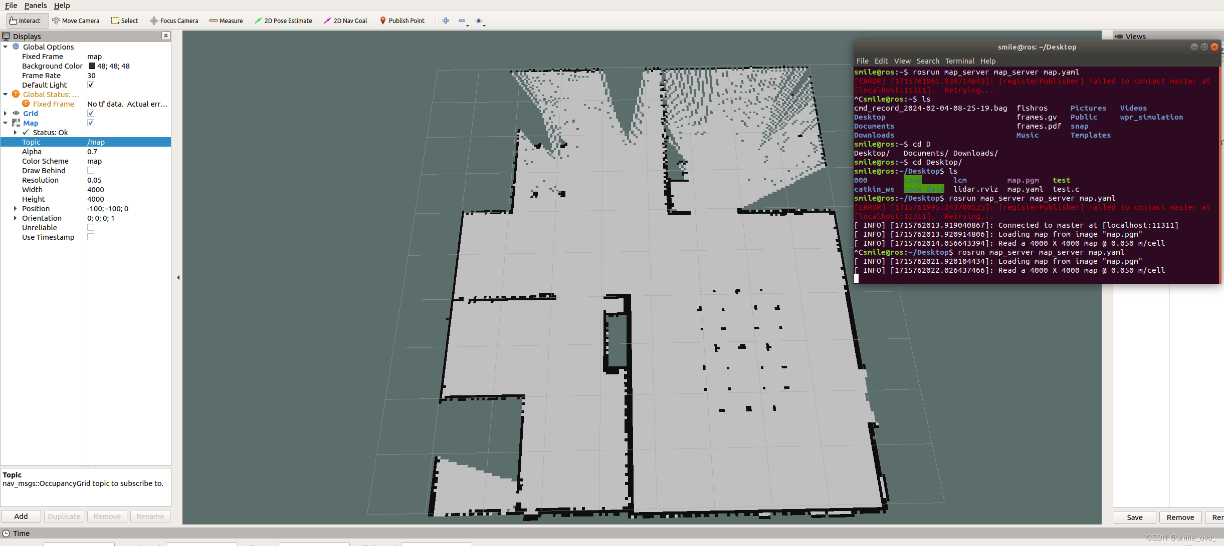Open the Color Scheme map dropdown

pyautogui.click(x=128, y=161)
